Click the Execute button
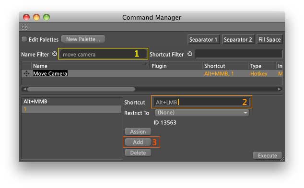 coord(268,155)
